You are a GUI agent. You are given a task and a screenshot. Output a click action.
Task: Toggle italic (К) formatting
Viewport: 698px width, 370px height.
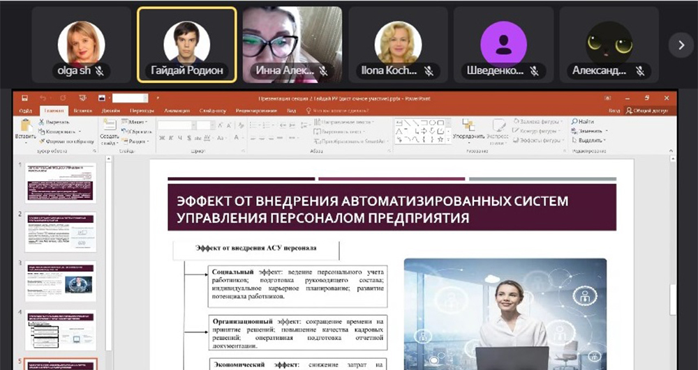point(172,138)
